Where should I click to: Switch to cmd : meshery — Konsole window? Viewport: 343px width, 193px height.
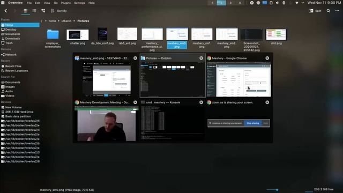click(x=173, y=121)
